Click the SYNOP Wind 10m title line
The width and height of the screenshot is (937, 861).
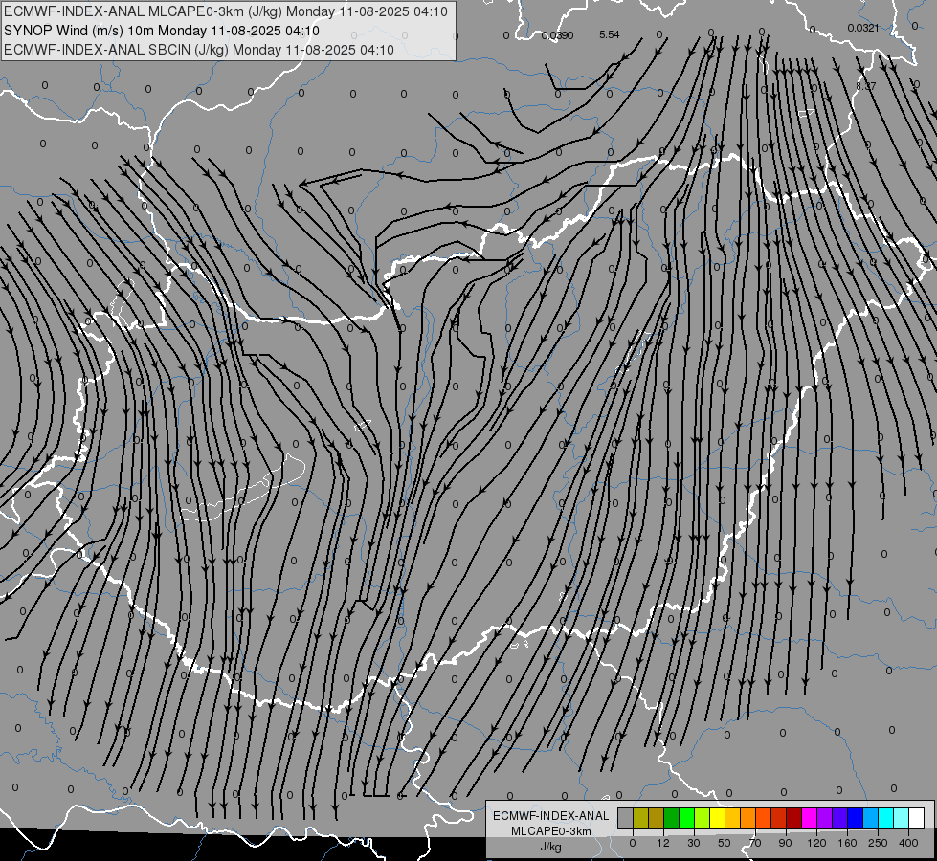point(162,31)
